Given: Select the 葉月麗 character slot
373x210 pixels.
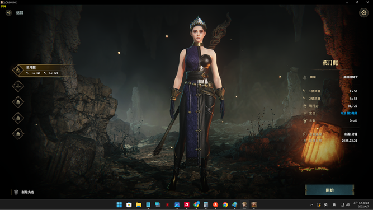Looking at the screenshot, I should click(43, 70).
